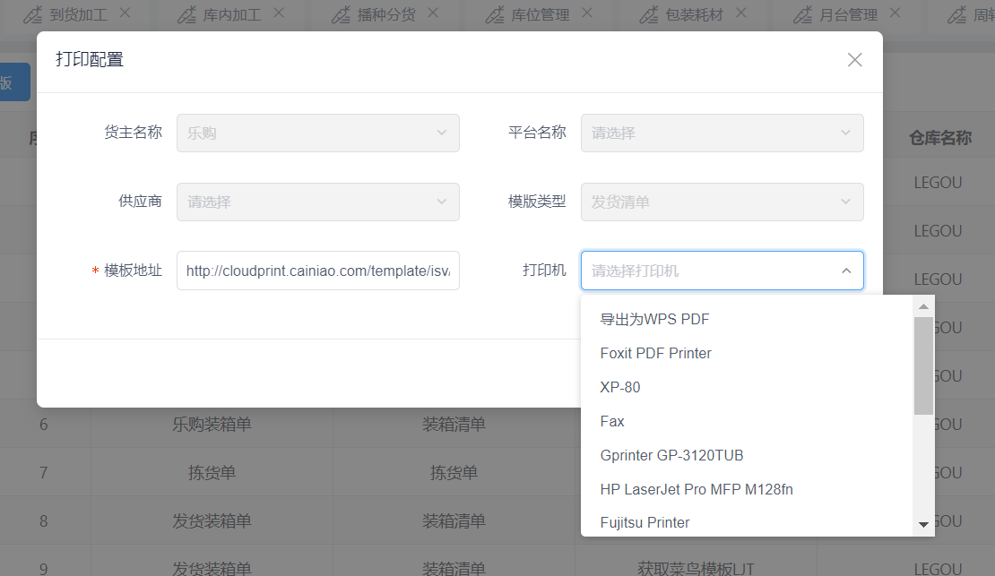Click the edit icon on 播种分货 tab
995x576 pixels.
(341, 14)
